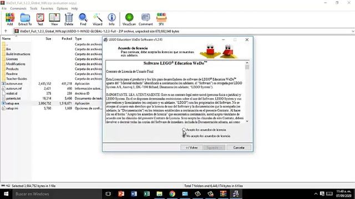Click the WinRAR taskbar icon
The width and height of the screenshot is (355, 199).
223,193
